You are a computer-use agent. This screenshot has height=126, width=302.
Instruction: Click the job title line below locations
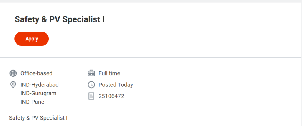(x=38, y=118)
